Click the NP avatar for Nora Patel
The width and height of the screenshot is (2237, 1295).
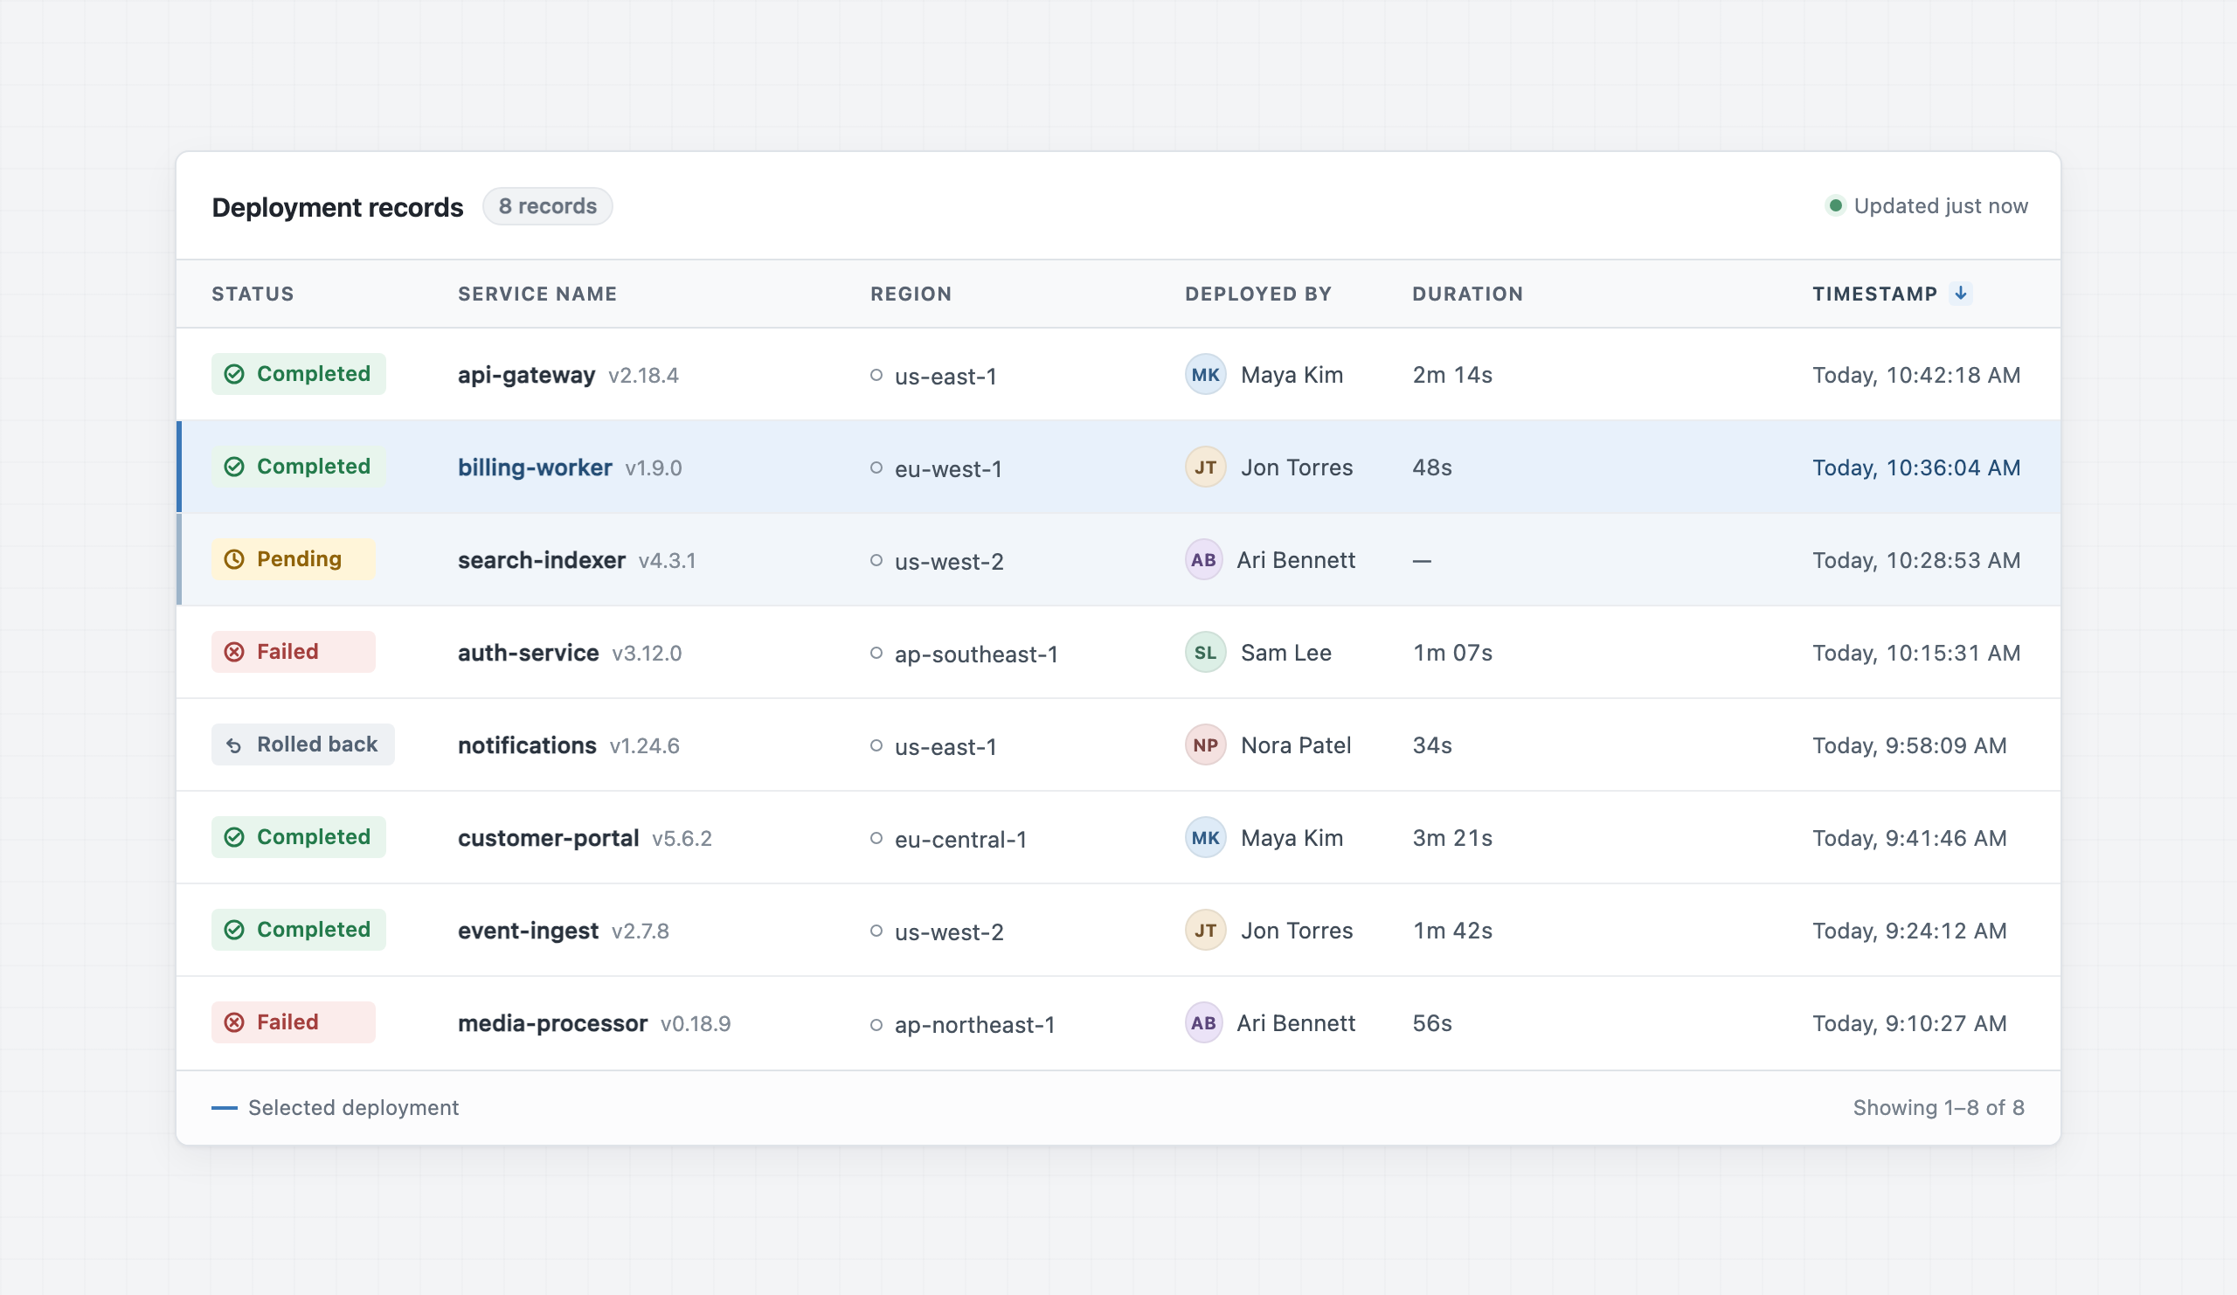[x=1205, y=744]
